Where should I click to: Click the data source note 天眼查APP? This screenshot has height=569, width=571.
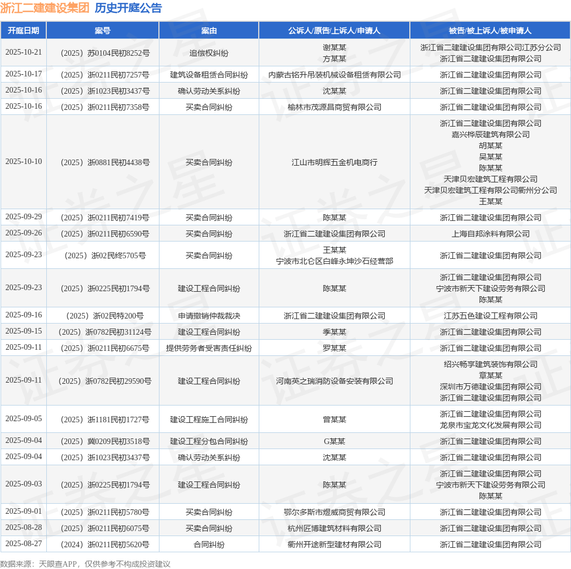(58, 565)
